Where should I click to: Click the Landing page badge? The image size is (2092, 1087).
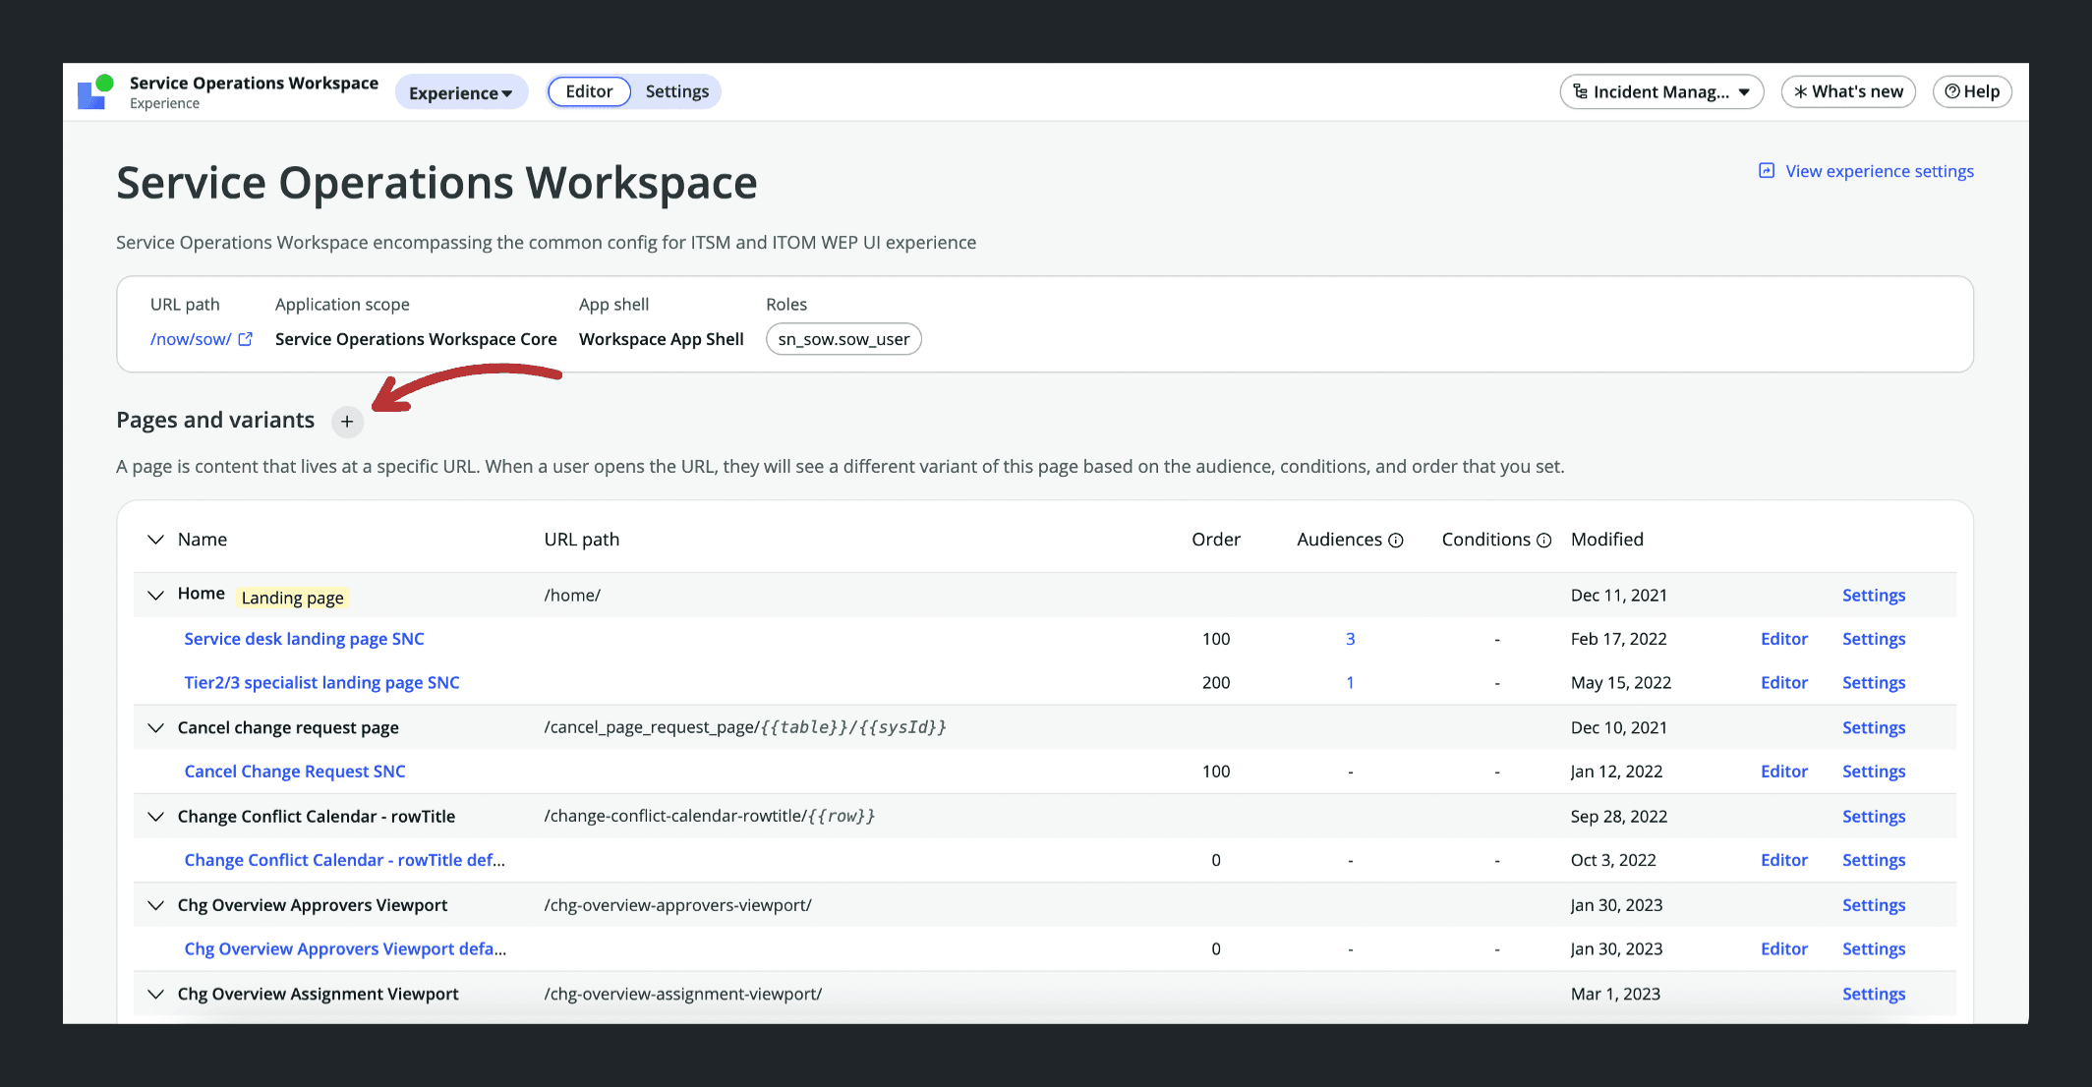(292, 598)
